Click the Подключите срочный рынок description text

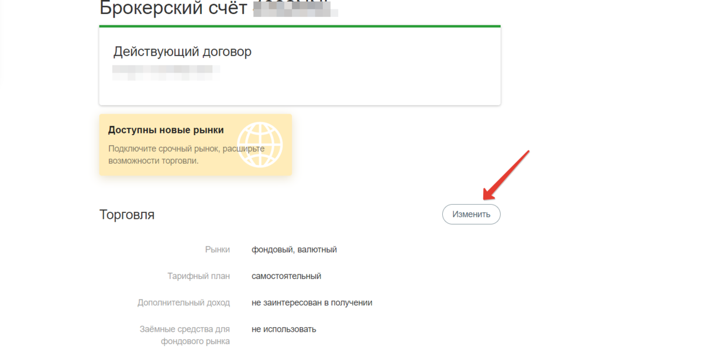(186, 154)
